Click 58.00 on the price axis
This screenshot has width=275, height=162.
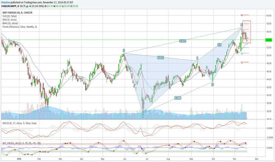point(269,24)
